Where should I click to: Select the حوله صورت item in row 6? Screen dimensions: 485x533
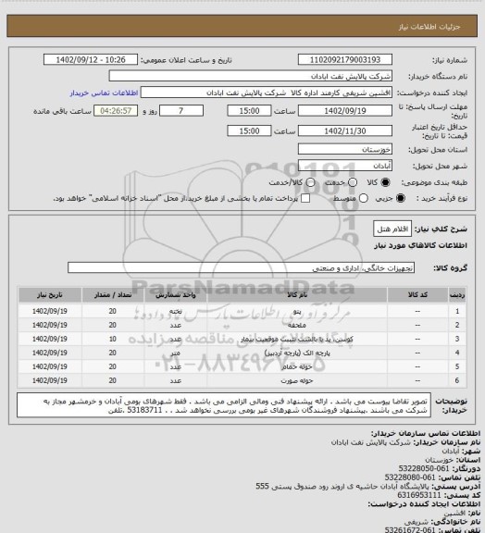coord(297,380)
